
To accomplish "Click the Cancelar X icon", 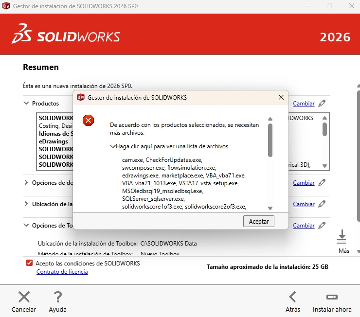I will pyautogui.click(x=24, y=297).
